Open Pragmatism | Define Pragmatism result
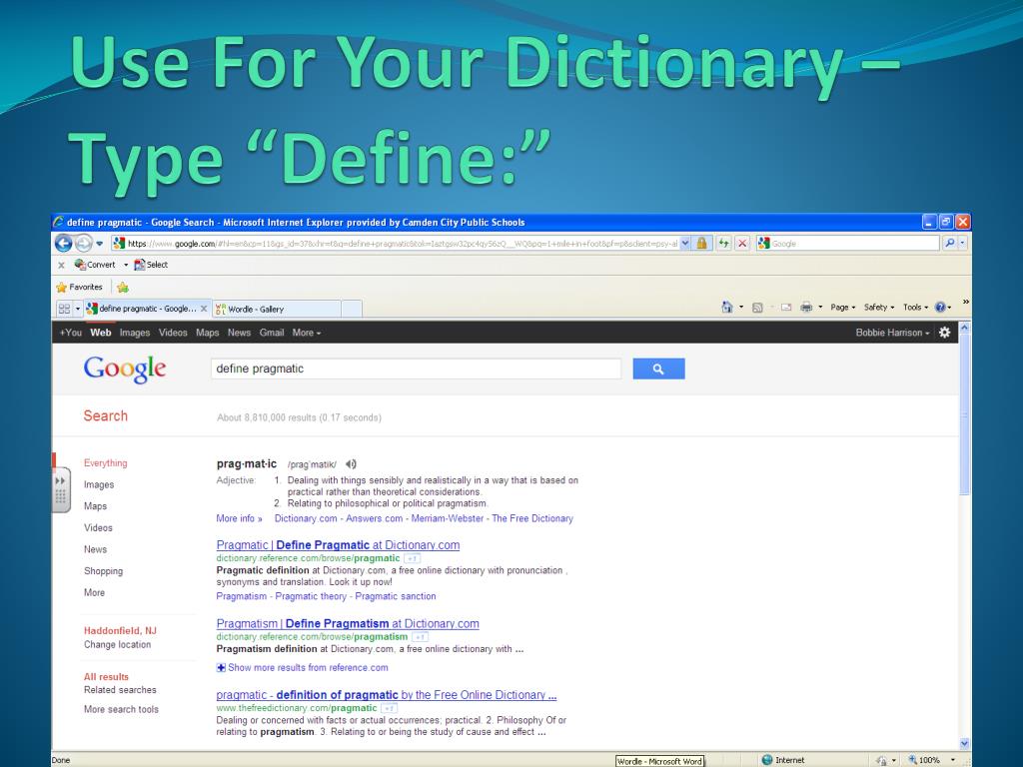This screenshot has width=1023, height=767. click(x=348, y=623)
